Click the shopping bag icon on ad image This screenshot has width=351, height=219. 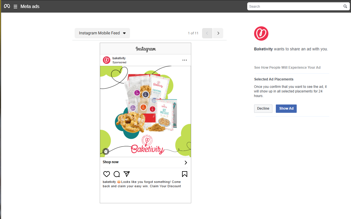click(106, 151)
